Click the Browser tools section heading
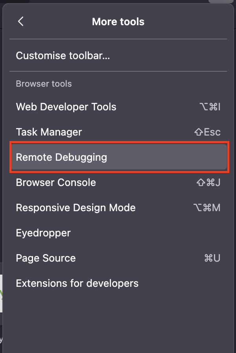This screenshot has height=353, width=236. [44, 84]
